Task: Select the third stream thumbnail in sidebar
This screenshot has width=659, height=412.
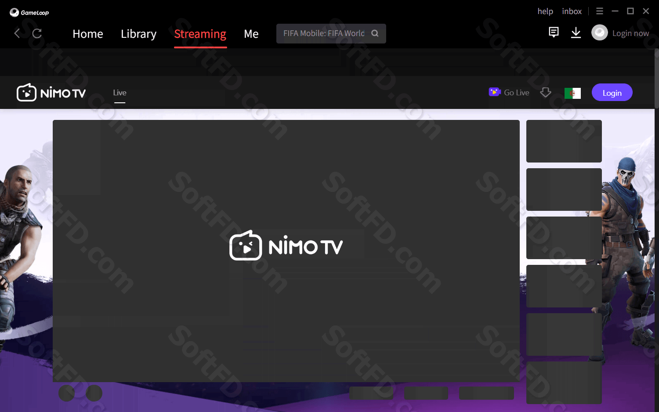Action: click(564, 238)
